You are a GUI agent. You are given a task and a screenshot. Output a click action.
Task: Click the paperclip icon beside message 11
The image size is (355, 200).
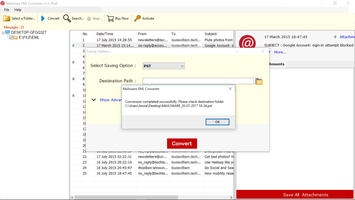pos(73,95)
